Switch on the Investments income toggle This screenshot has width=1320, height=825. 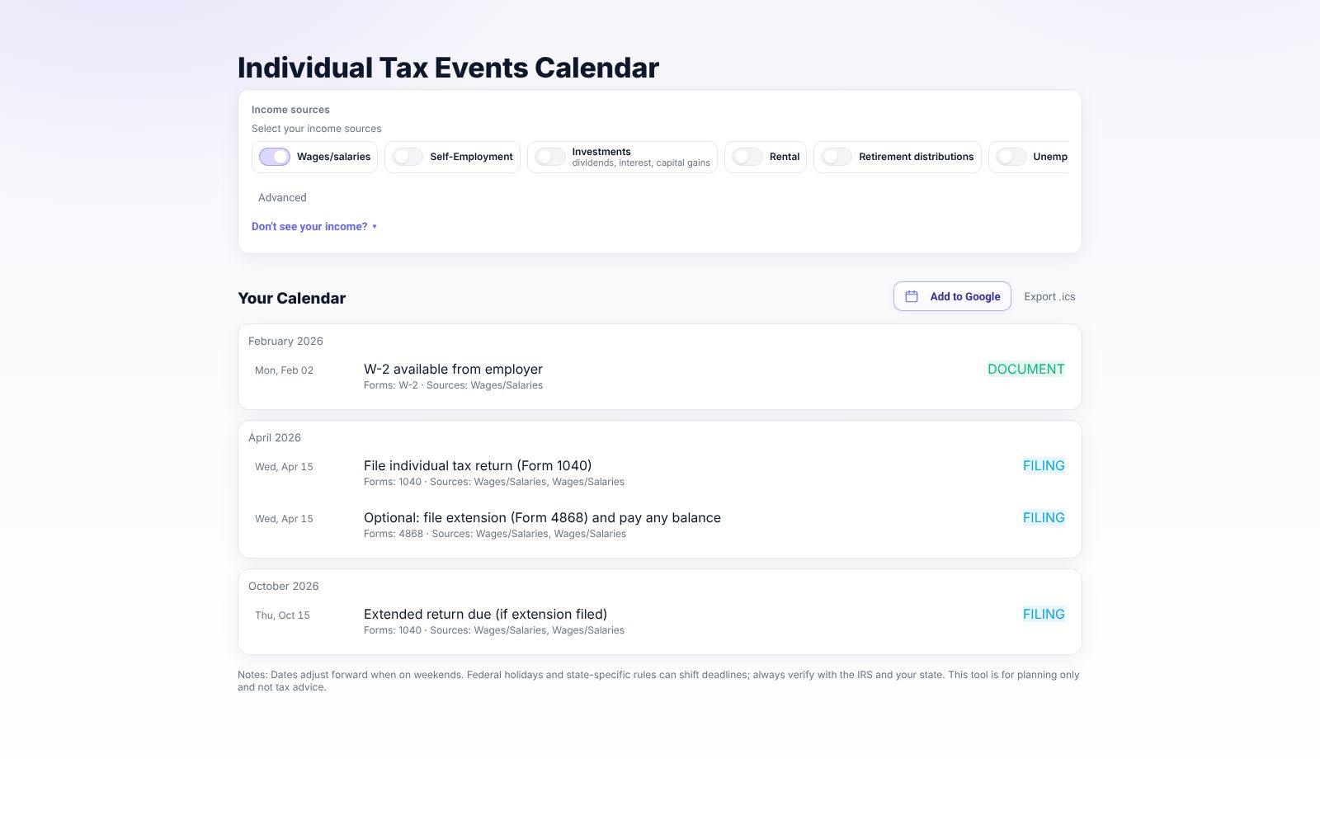pyautogui.click(x=550, y=157)
